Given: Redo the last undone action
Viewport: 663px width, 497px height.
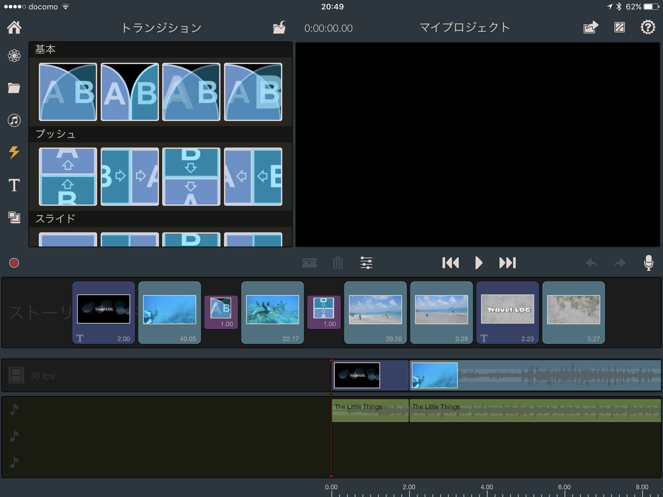Looking at the screenshot, I should tap(620, 263).
